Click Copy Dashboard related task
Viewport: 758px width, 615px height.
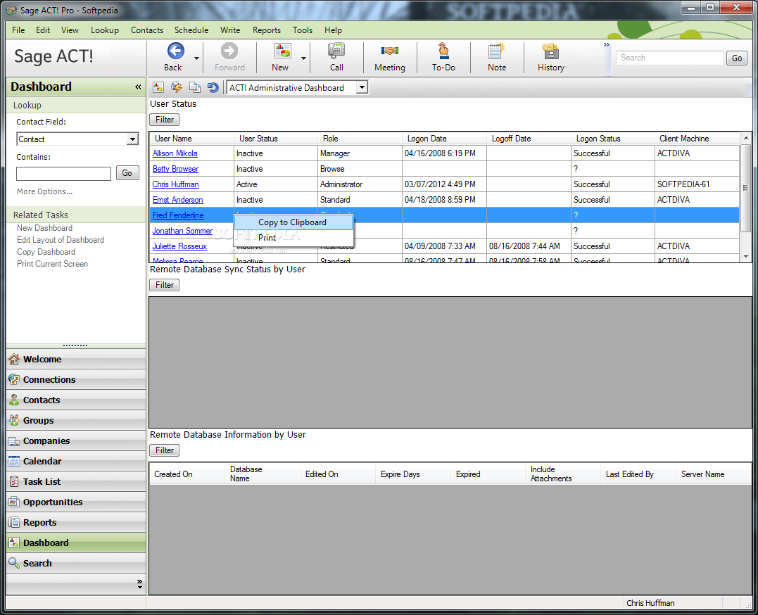tap(46, 252)
